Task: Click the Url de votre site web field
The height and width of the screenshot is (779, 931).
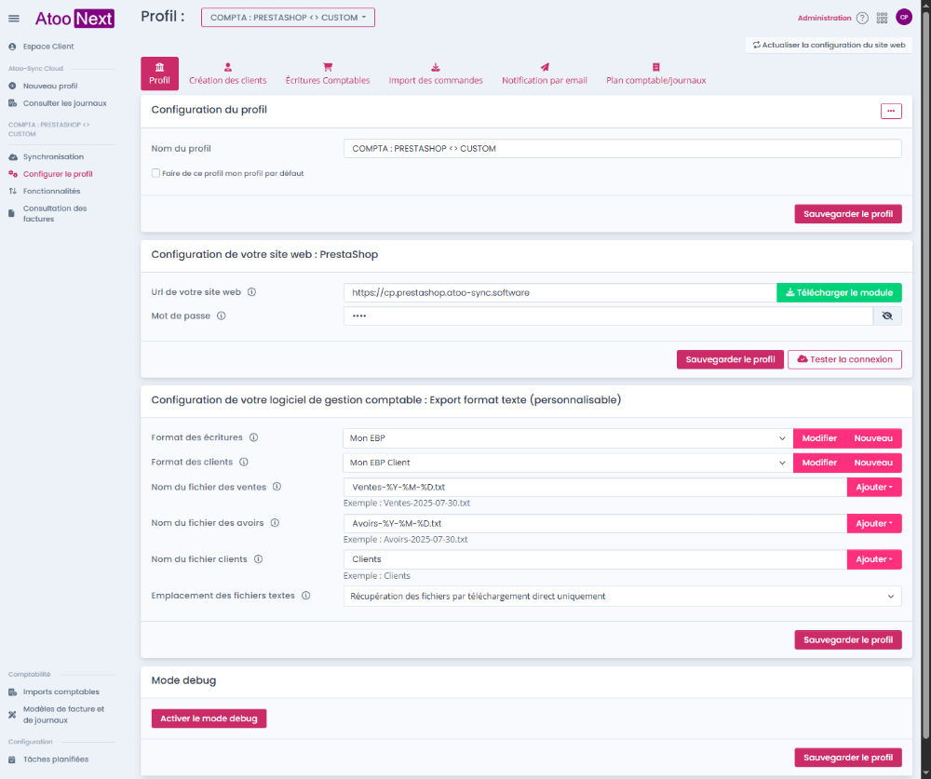Action: pyautogui.click(x=560, y=293)
